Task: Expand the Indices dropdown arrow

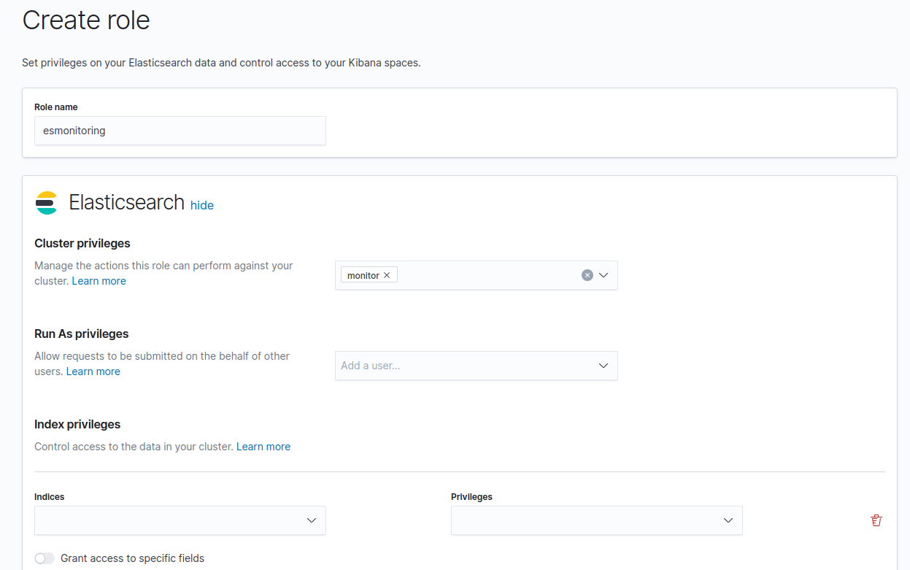Action: coord(312,520)
